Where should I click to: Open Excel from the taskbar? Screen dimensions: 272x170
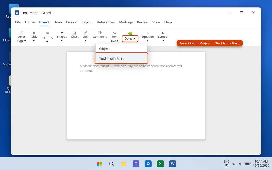tap(160, 164)
